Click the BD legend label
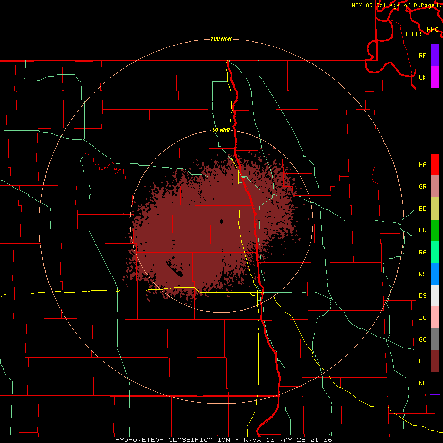The width and height of the screenshot is (443, 443). pyautogui.click(x=422, y=209)
